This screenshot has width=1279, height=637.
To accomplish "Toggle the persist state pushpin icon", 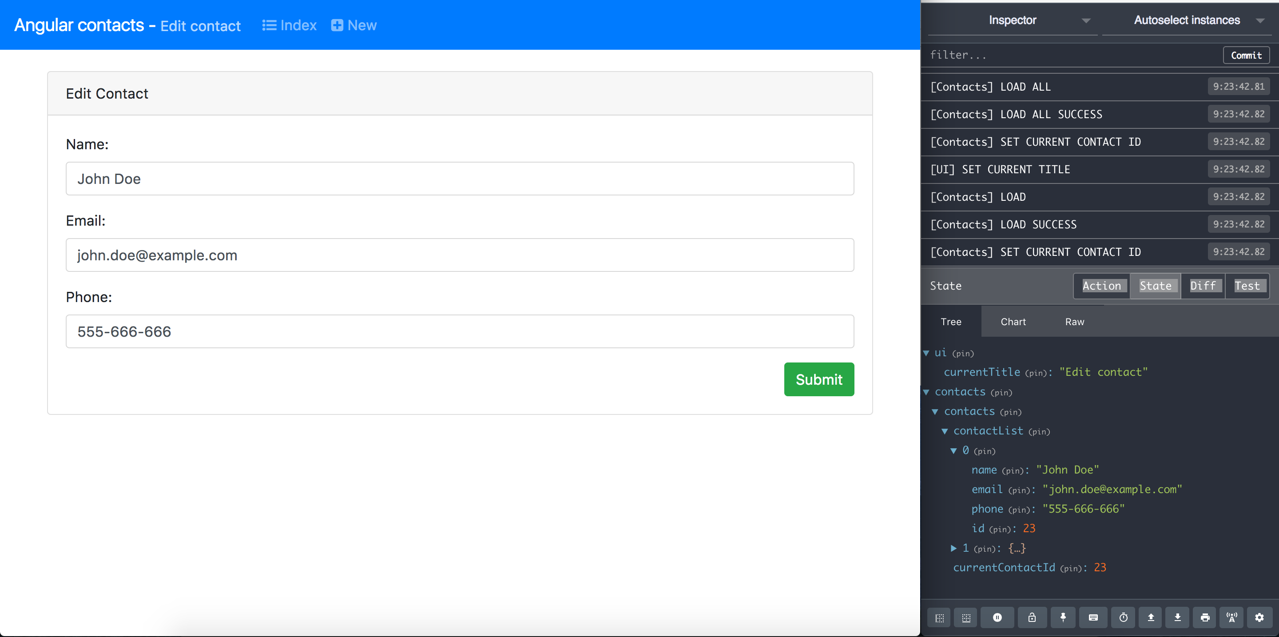I will (x=1063, y=617).
